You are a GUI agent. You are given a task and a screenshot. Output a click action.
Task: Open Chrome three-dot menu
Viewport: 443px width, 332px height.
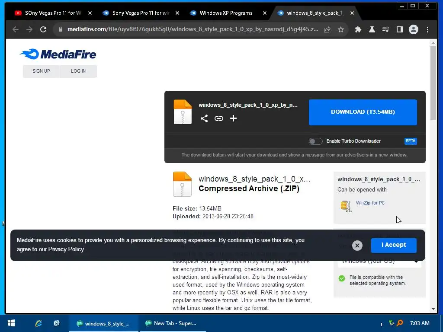click(x=428, y=29)
